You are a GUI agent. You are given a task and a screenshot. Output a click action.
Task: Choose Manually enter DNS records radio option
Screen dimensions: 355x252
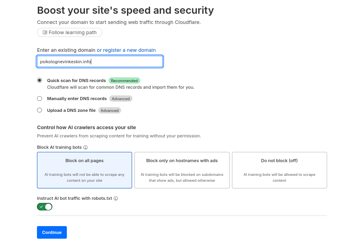[40, 99]
